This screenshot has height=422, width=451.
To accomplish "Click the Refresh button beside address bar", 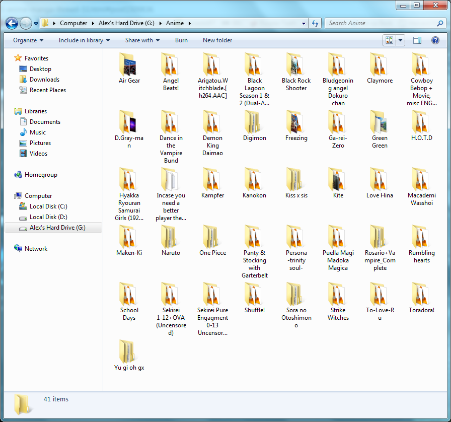I will pyautogui.click(x=315, y=23).
